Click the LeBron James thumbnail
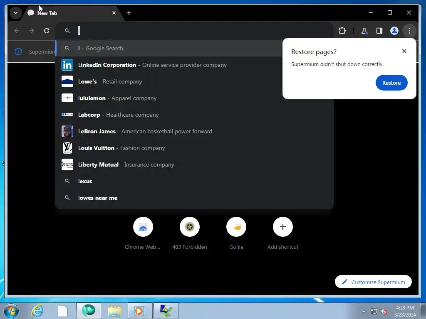Image resolution: width=426 pixels, height=319 pixels. tap(67, 131)
